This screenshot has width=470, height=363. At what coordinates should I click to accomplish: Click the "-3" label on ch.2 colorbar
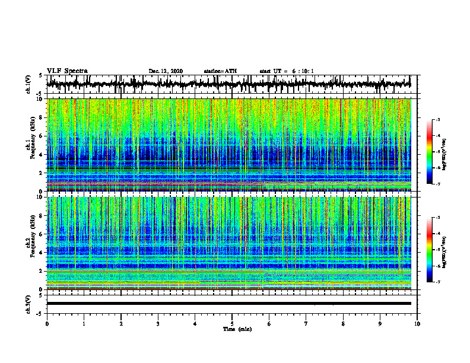point(437,218)
